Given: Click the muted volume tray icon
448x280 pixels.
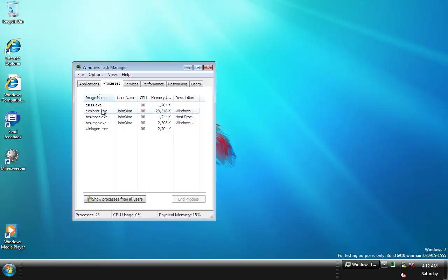Looking at the screenshot, I should tap(403, 275).
